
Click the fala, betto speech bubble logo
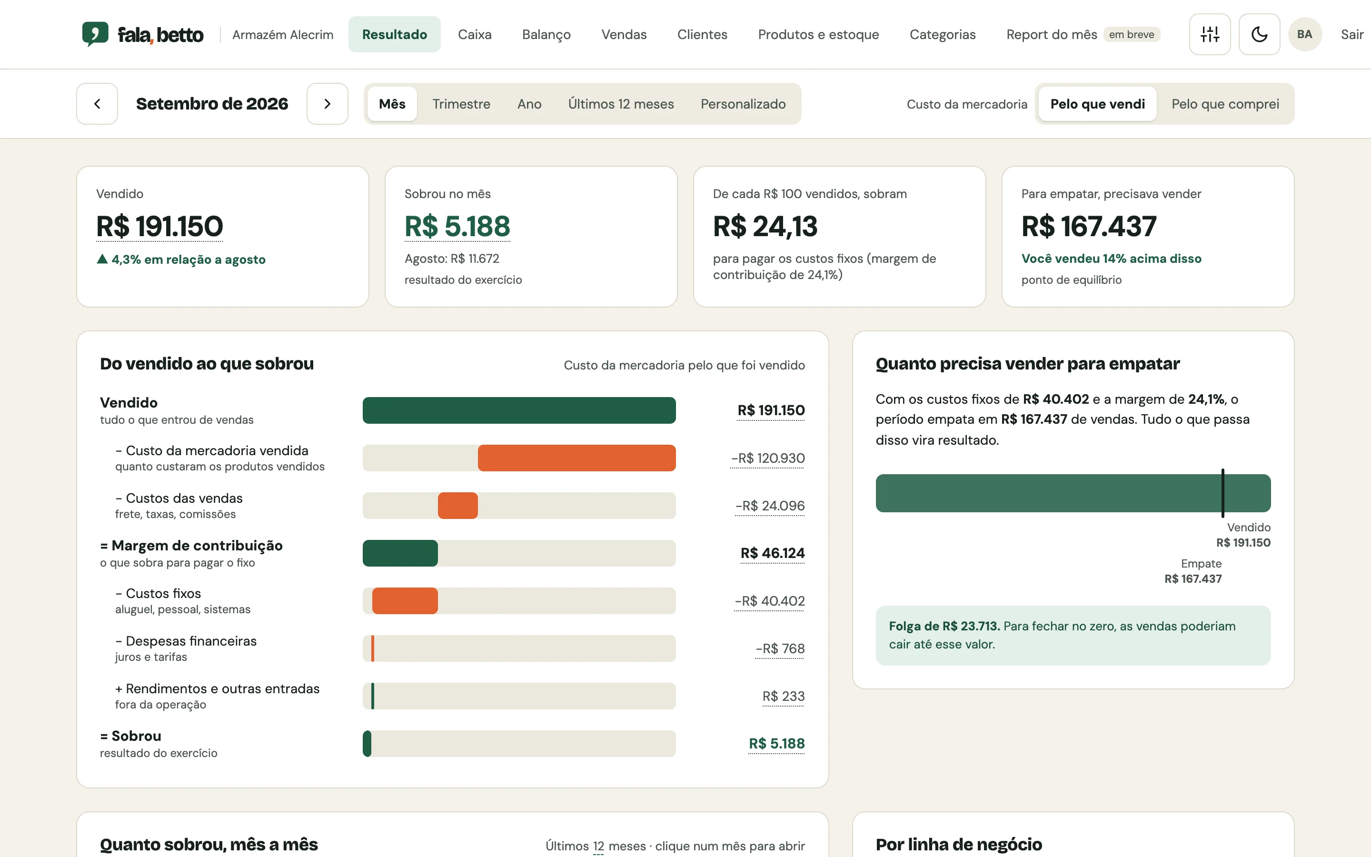(95, 34)
